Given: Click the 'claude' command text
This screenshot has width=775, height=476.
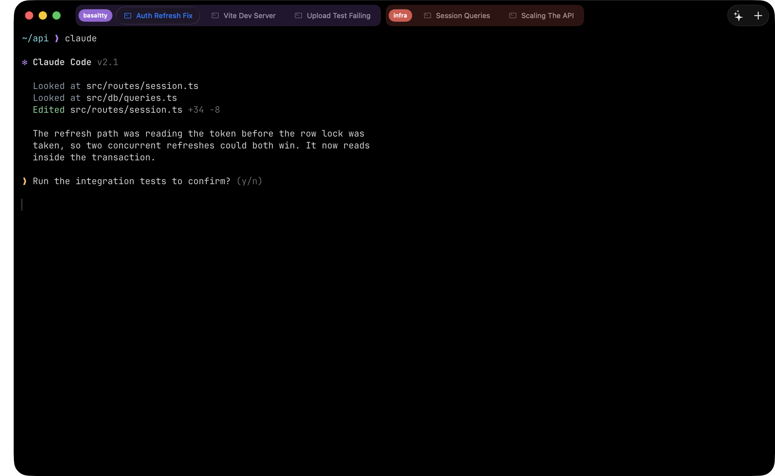Looking at the screenshot, I should [81, 38].
